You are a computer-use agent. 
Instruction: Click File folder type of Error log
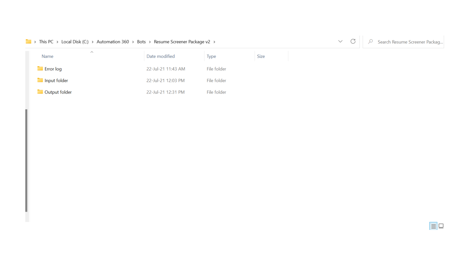click(x=216, y=69)
